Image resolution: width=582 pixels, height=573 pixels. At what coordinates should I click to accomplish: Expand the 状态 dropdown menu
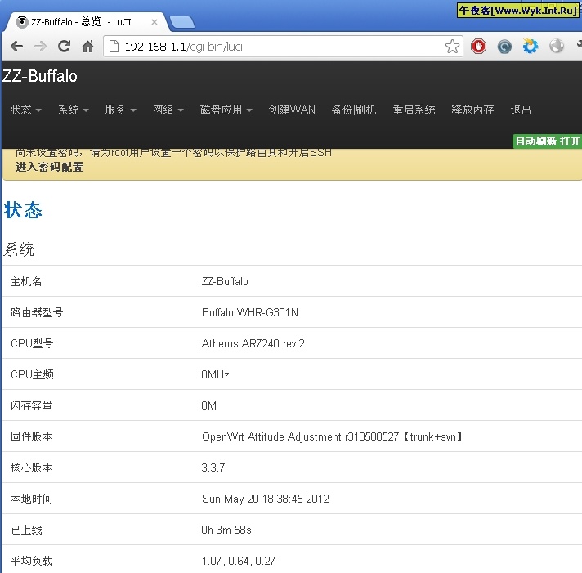click(25, 110)
